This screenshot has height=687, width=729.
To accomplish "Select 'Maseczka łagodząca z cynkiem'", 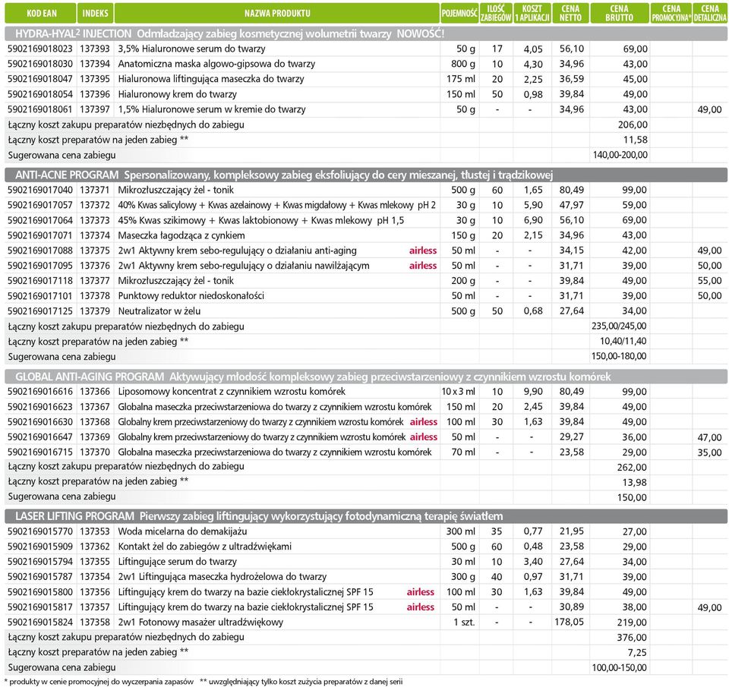I will (x=181, y=235).
